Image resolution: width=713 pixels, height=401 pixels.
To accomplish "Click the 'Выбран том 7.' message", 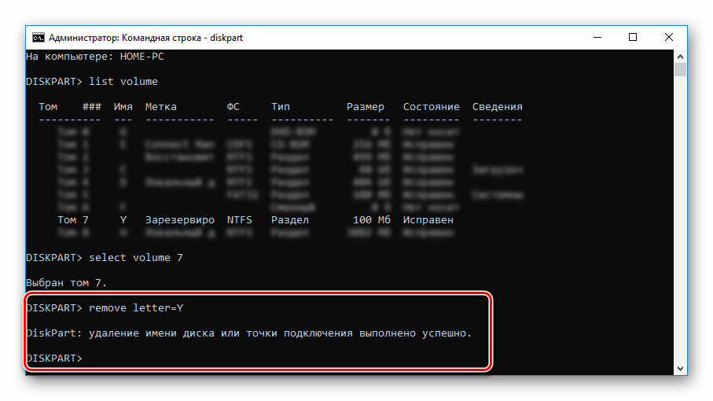I will (x=66, y=283).
